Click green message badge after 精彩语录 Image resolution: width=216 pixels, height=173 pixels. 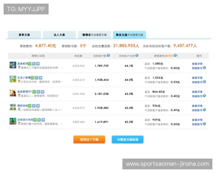(30, 106)
